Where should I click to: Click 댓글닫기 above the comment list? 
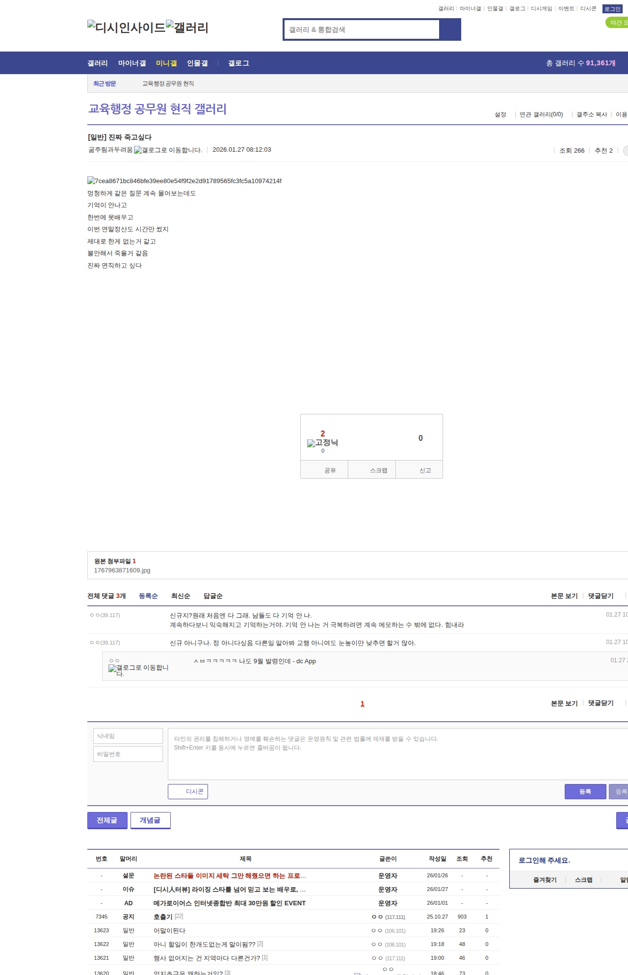(x=601, y=596)
